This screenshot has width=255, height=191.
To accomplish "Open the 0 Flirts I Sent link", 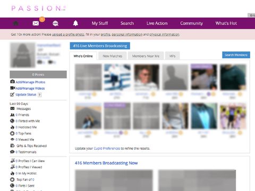I will point(25,186).
